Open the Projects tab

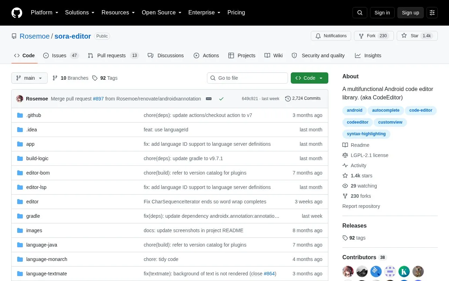(242, 55)
